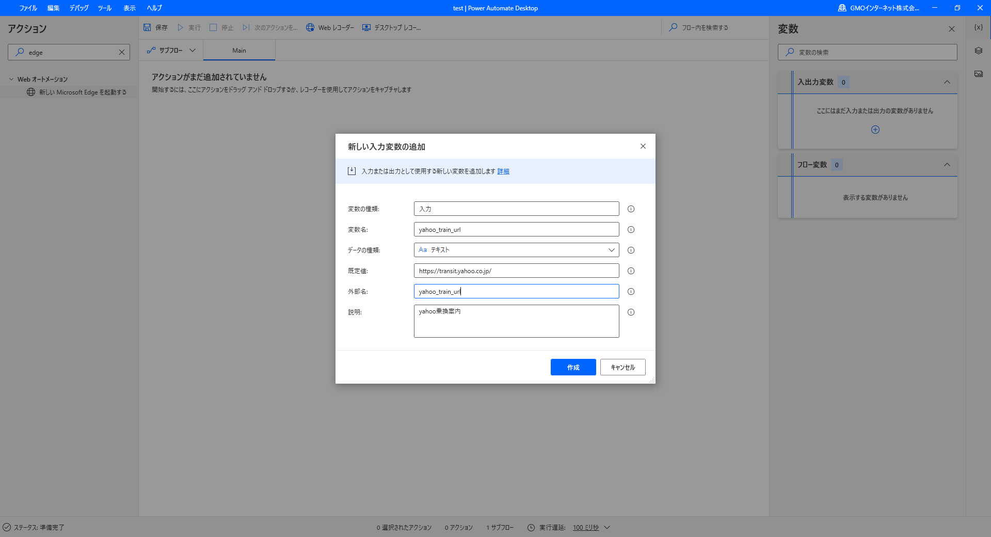
Task: Click the ステータス: 準備完了 status text
Action: (x=39, y=527)
